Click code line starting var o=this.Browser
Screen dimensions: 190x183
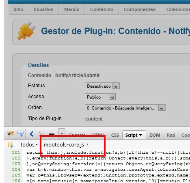[108, 175]
